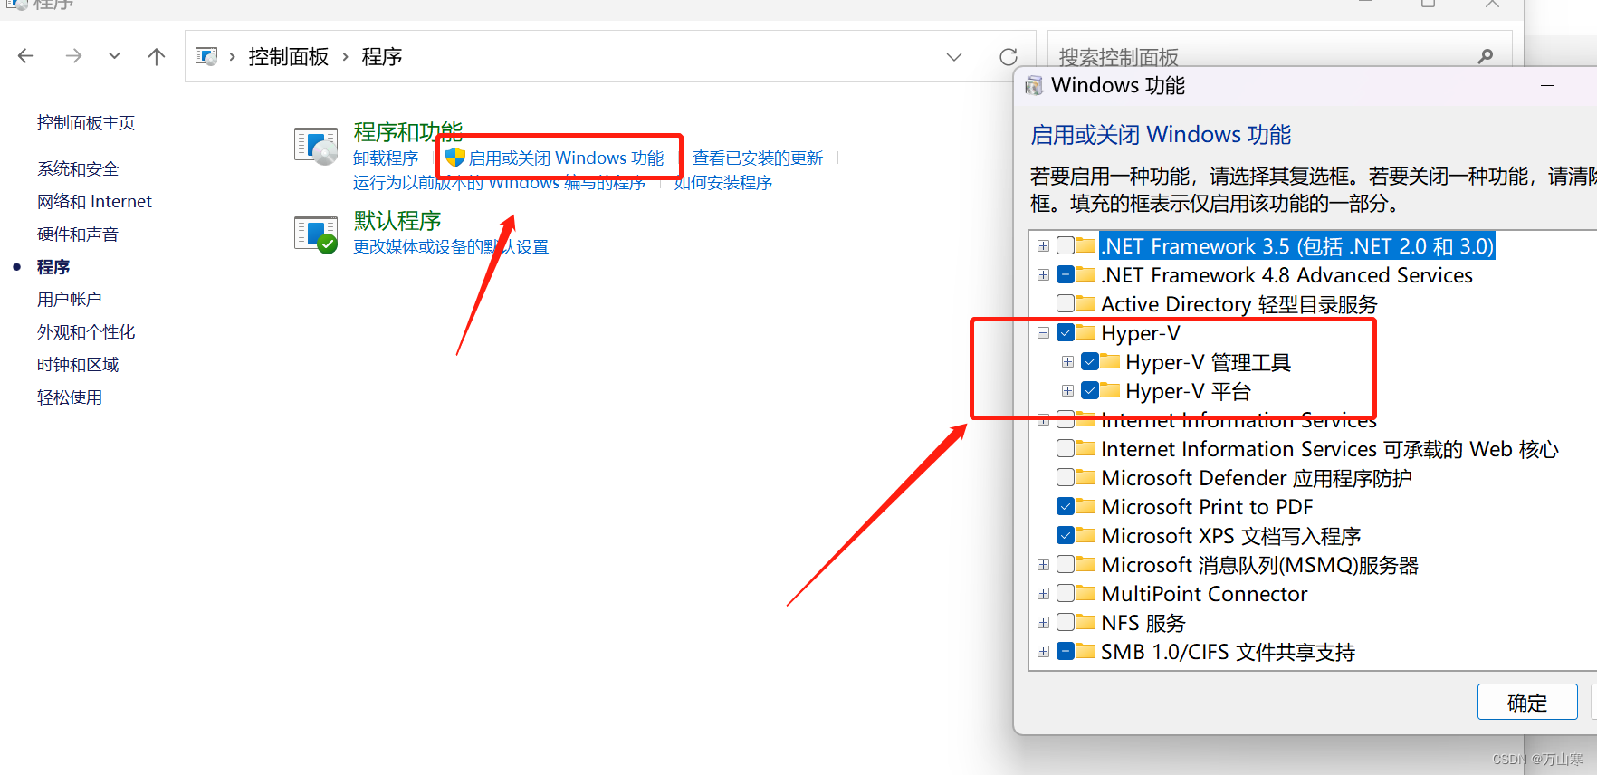The height and width of the screenshot is (775, 1597).
Task: Go back with the left arrow
Action: pyautogui.click(x=26, y=56)
